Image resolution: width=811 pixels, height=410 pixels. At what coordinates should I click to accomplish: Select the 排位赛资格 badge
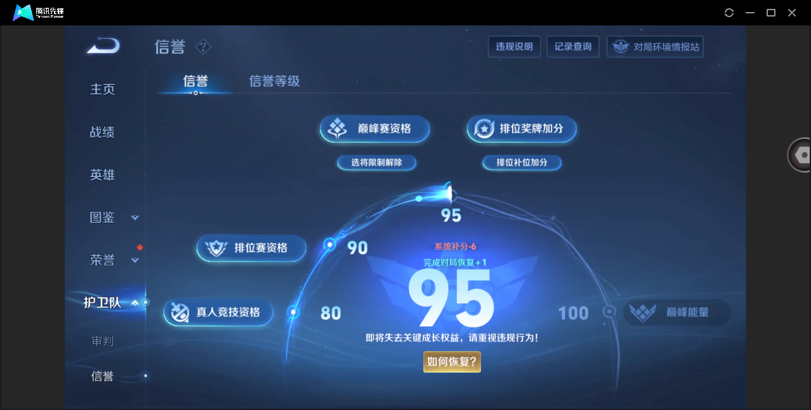pyautogui.click(x=251, y=248)
